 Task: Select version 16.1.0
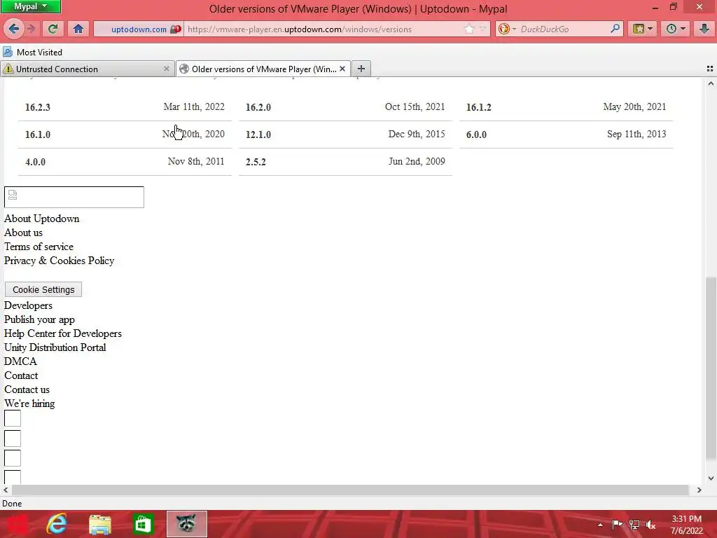click(38, 134)
